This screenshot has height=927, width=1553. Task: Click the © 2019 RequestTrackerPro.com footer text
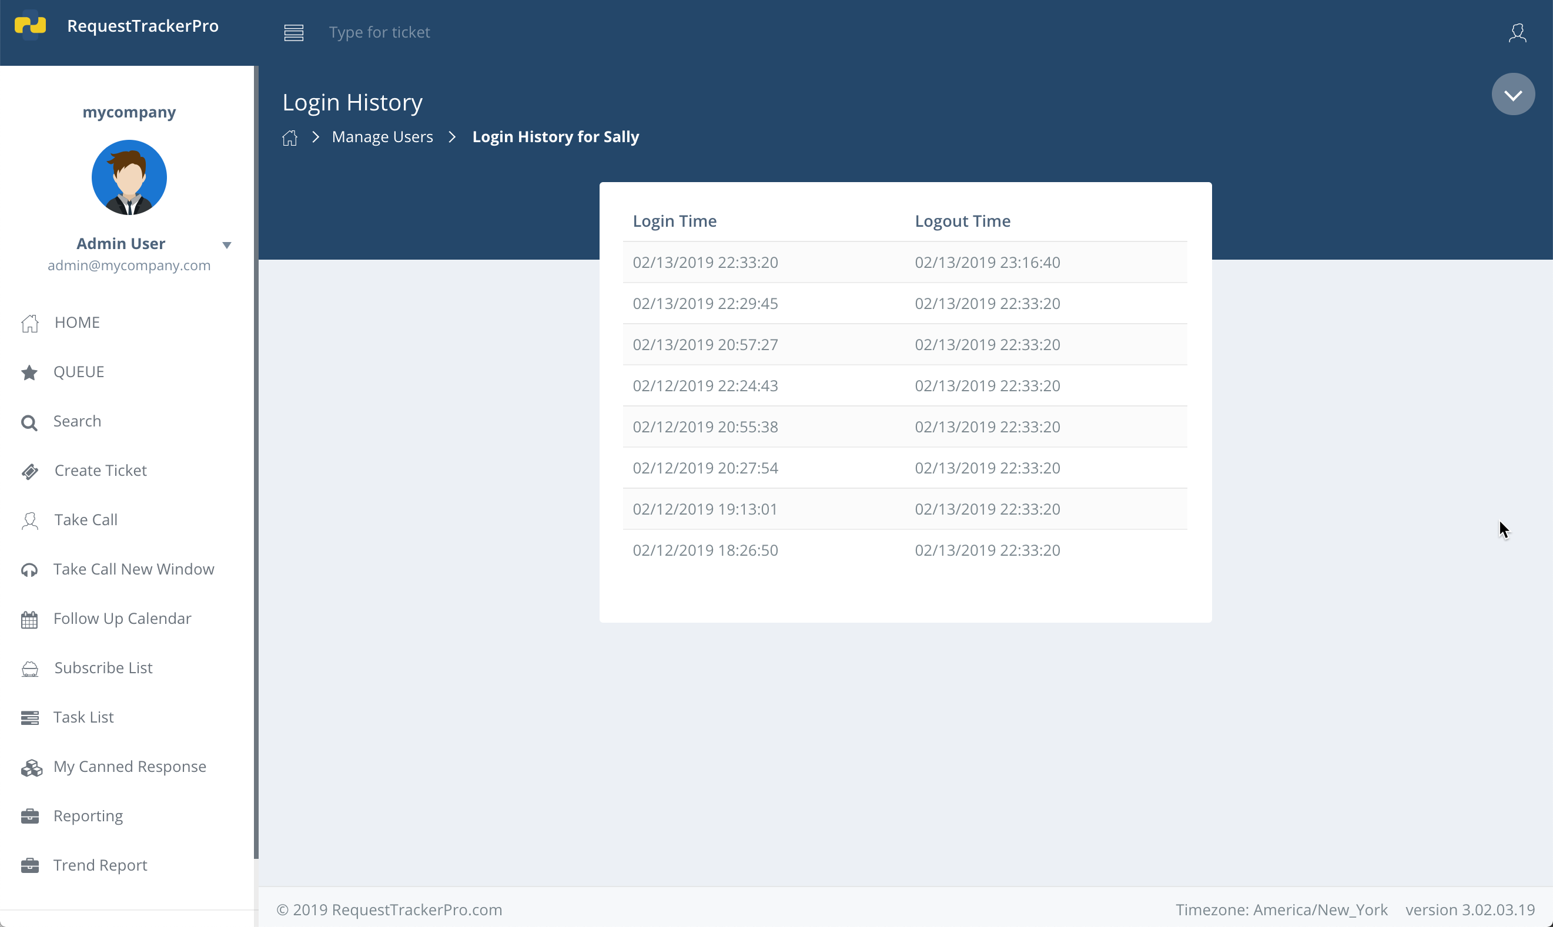click(389, 910)
